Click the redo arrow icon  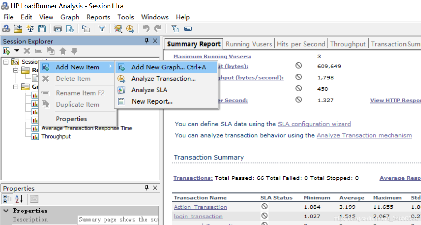158,29
